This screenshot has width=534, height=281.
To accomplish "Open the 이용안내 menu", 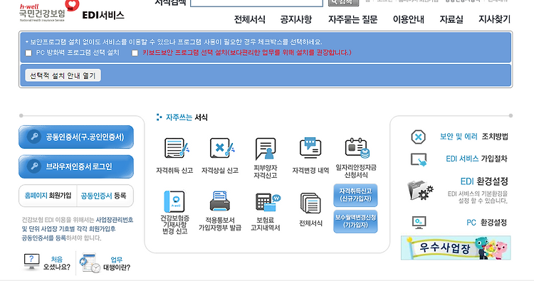I will point(409,19).
